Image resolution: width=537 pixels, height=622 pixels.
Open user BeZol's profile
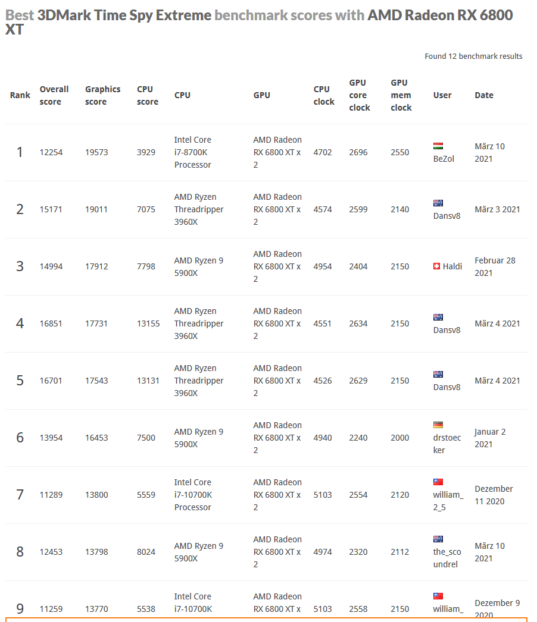click(x=444, y=159)
